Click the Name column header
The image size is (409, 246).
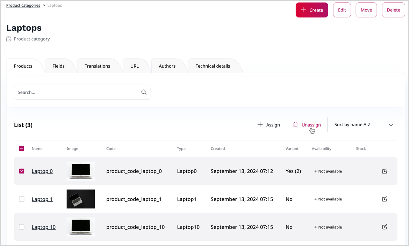coord(37,148)
